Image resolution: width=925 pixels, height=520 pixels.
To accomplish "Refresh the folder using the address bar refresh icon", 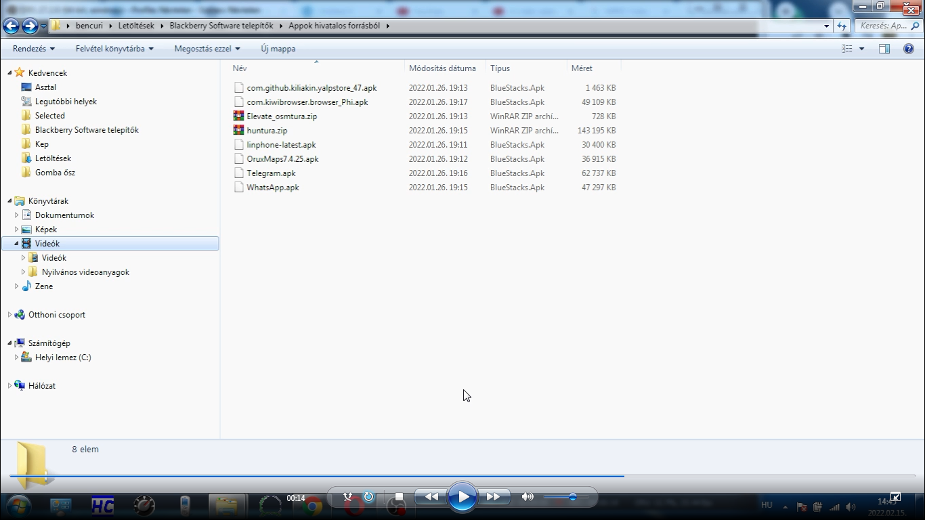I will (x=842, y=26).
